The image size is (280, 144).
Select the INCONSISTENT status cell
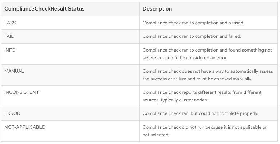tap(70, 96)
